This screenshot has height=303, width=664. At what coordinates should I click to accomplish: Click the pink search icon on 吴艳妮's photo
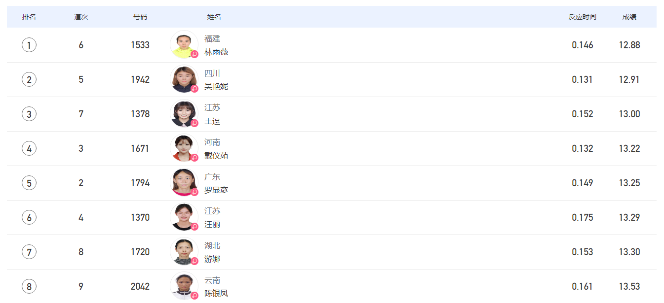pyautogui.click(x=195, y=89)
